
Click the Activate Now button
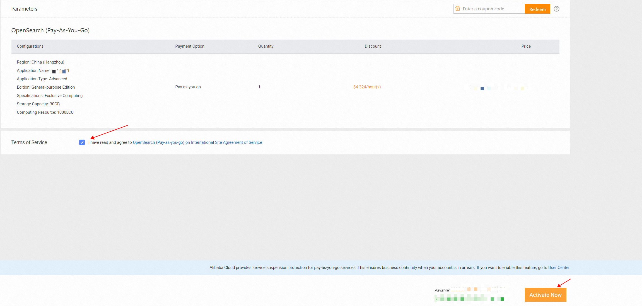click(x=545, y=295)
